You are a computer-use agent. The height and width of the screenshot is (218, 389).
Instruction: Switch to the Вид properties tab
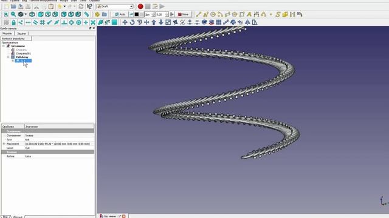5,217
